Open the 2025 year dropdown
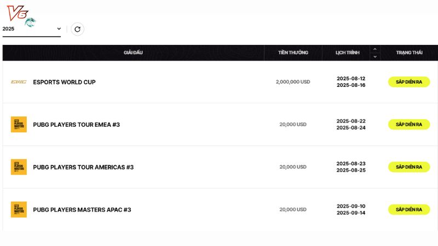The image size is (438, 246). click(x=32, y=29)
